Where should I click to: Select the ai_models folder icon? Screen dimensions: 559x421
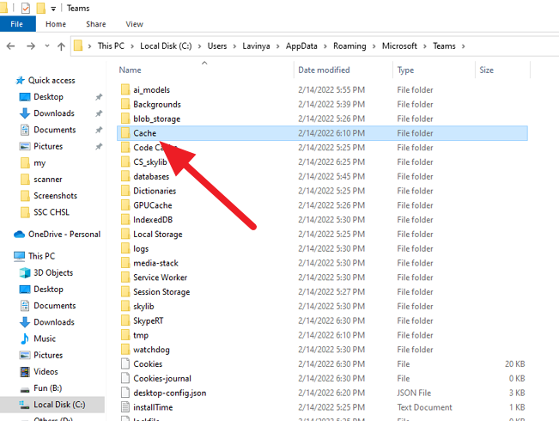[125, 89]
